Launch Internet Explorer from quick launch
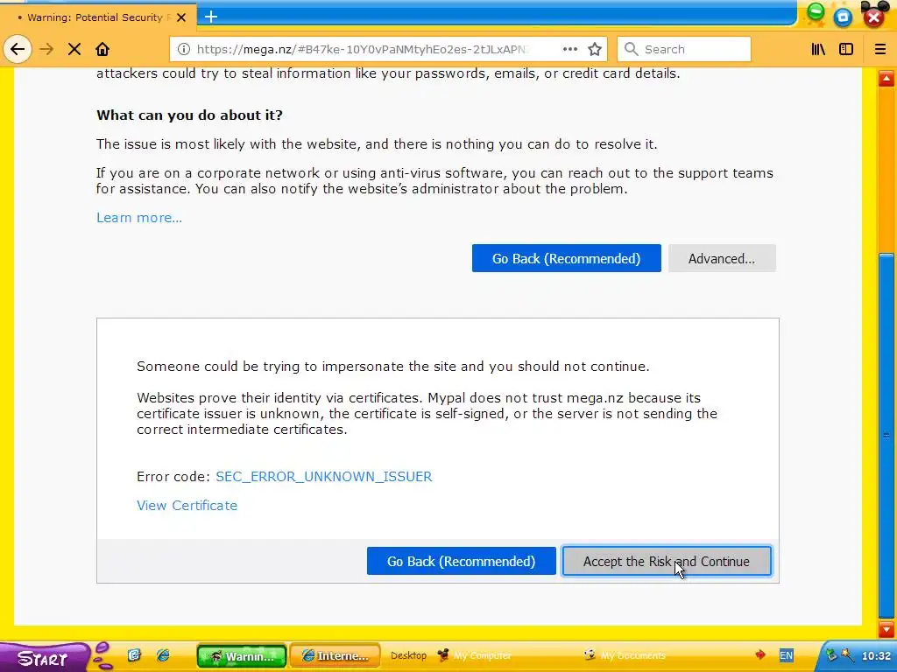 pyautogui.click(x=163, y=654)
